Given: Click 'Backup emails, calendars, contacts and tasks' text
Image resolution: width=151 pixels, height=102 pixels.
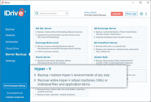Looking at the screenshot, I should click(56, 95).
